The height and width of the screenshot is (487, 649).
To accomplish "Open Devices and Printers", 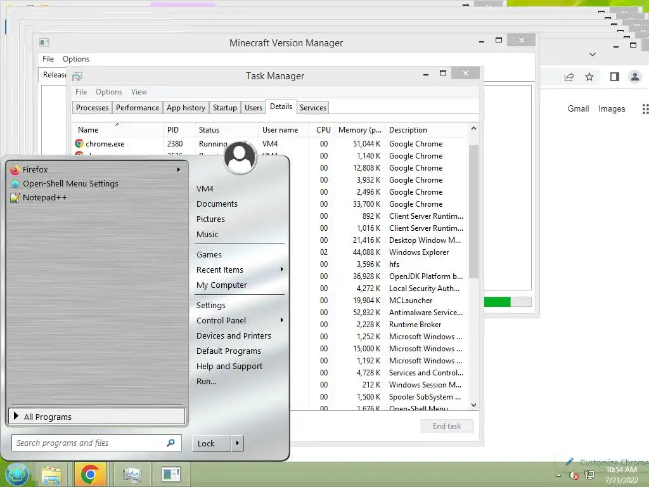I will coord(233,336).
